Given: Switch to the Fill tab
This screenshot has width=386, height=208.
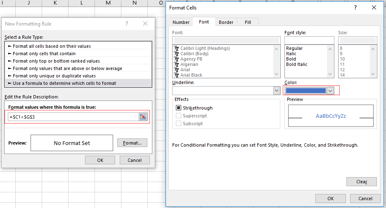Looking at the screenshot, I should click(x=248, y=22).
